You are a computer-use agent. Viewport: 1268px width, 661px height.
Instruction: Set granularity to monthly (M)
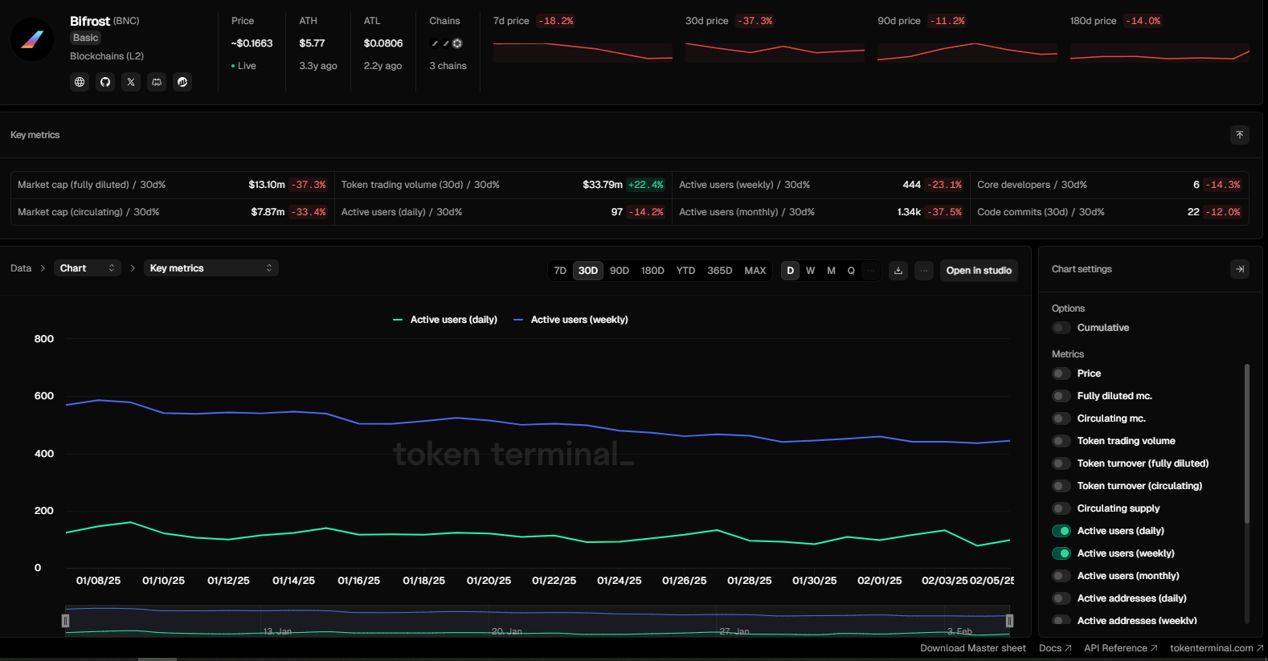coord(831,271)
